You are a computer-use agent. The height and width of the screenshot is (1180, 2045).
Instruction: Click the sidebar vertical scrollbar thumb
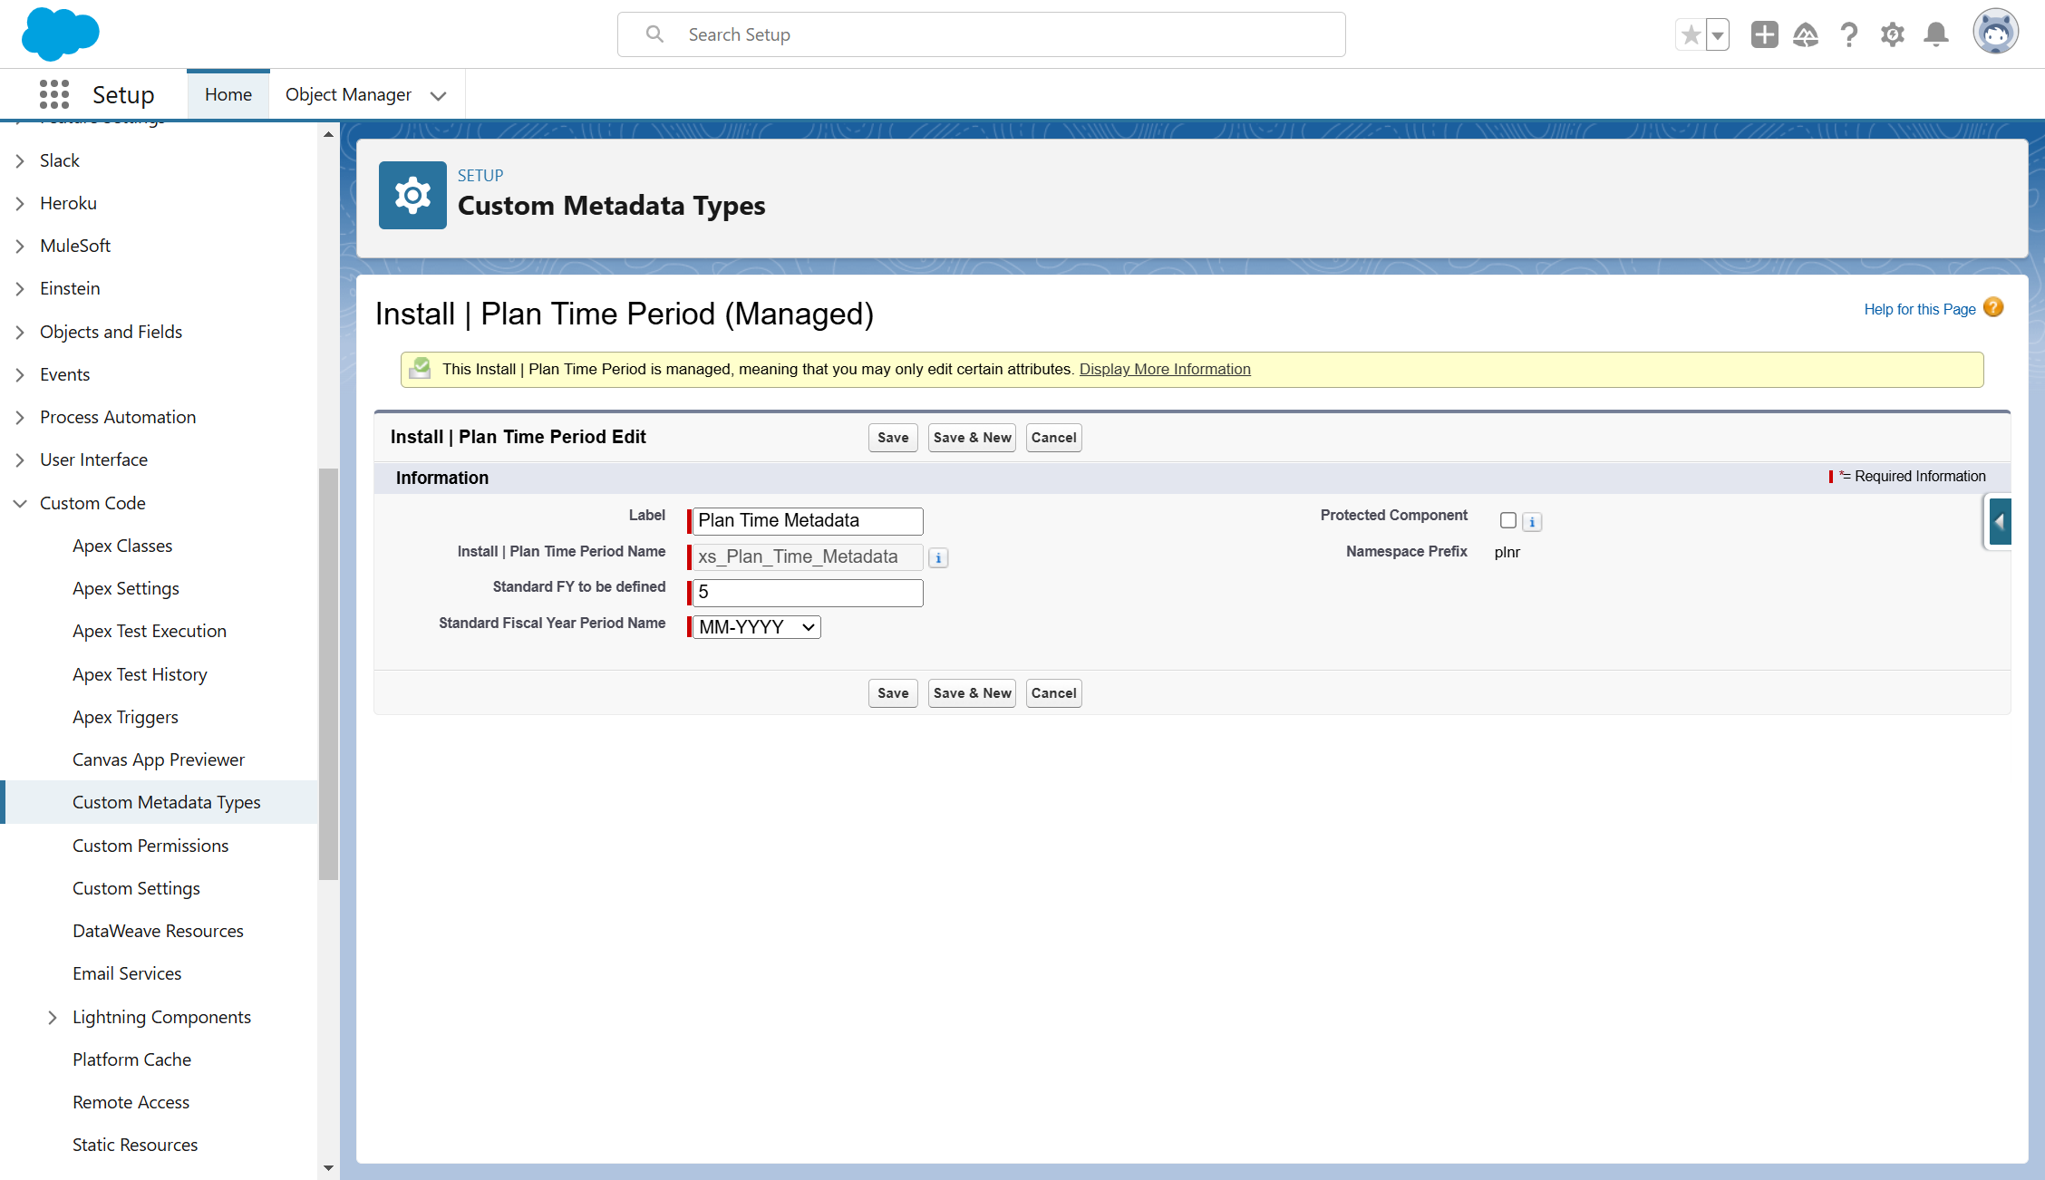tap(328, 673)
